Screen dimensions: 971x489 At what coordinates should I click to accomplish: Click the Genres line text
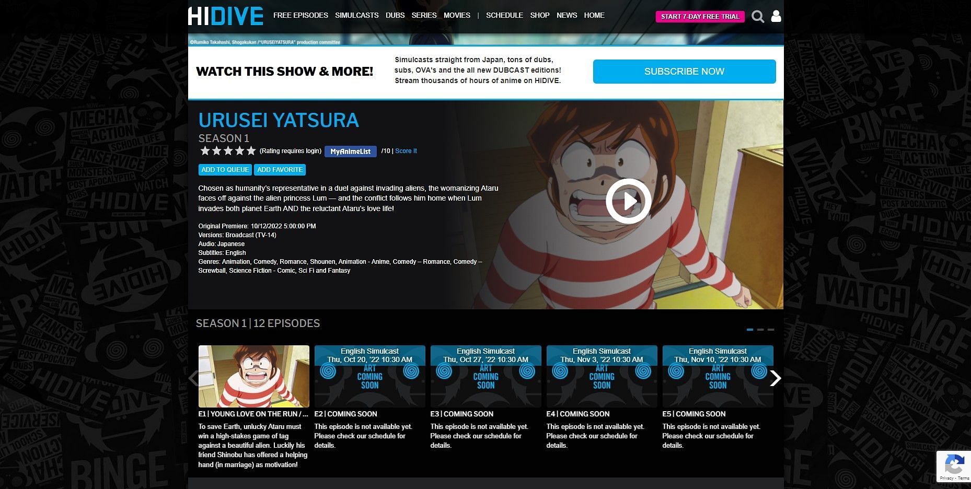point(340,266)
